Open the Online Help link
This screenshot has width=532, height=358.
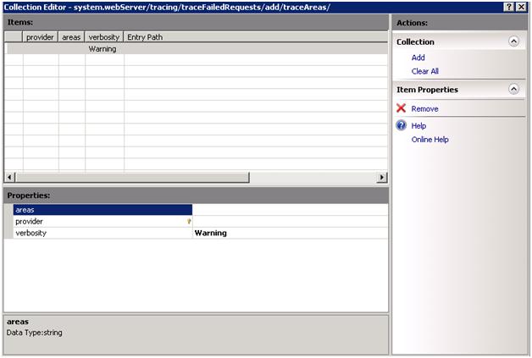click(x=429, y=140)
